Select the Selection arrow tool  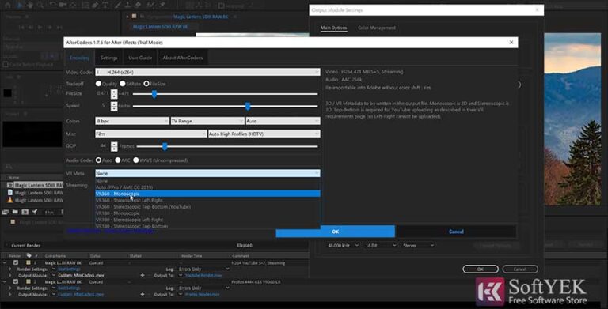pyautogui.click(x=19, y=5)
